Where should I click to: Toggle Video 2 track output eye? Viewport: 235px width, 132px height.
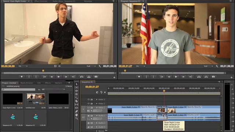[88, 103]
